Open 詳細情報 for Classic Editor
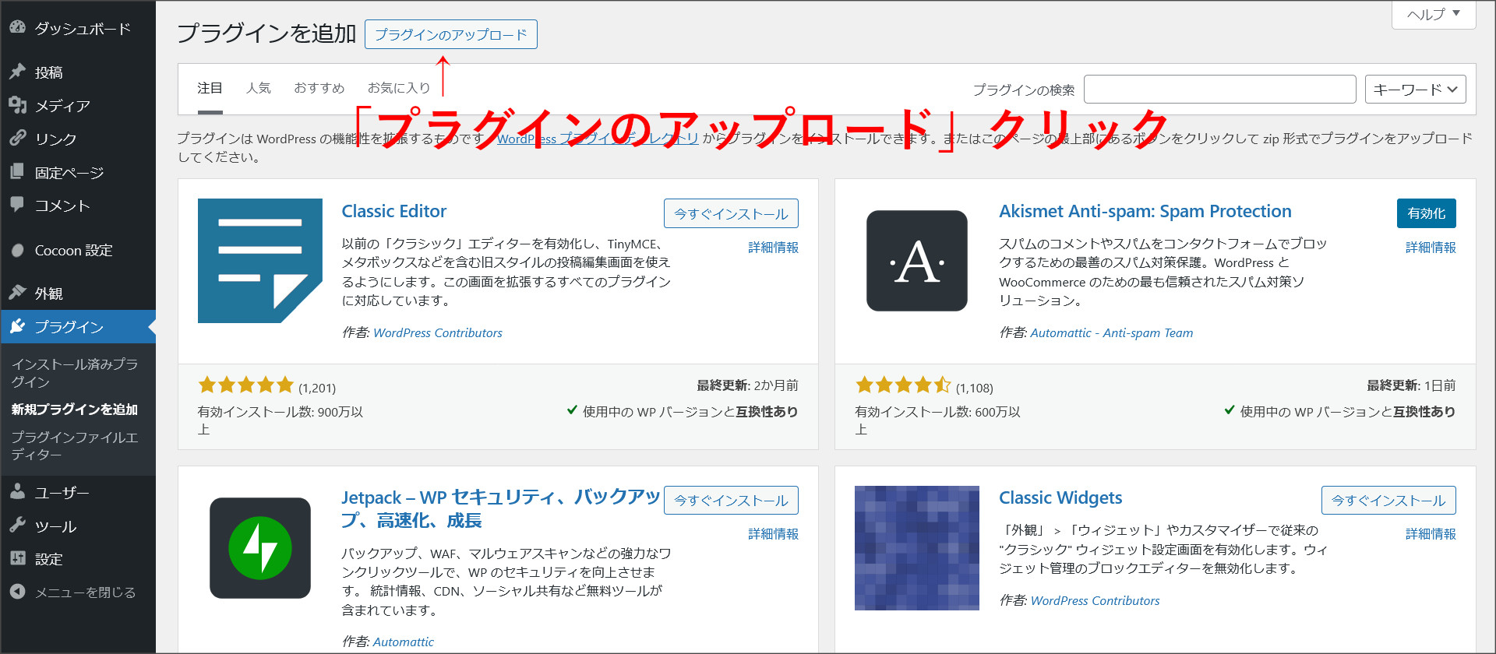The image size is (1496, 654). click(x=773, y=248)
